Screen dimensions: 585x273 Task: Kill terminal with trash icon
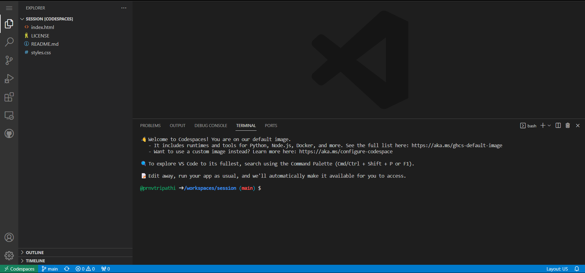coord(568,126)
